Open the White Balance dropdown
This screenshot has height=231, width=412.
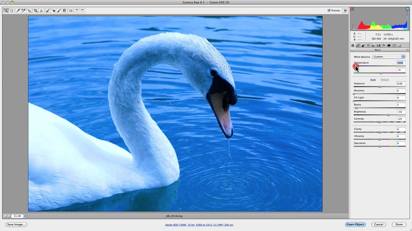tap(389, 57)
